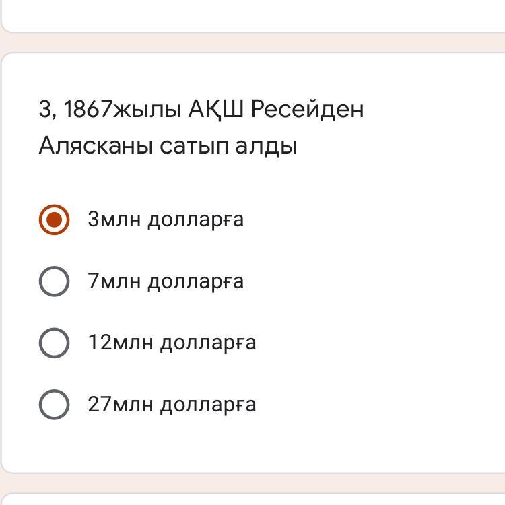Pick the 27млн долларға radio option

pos(54,405)
